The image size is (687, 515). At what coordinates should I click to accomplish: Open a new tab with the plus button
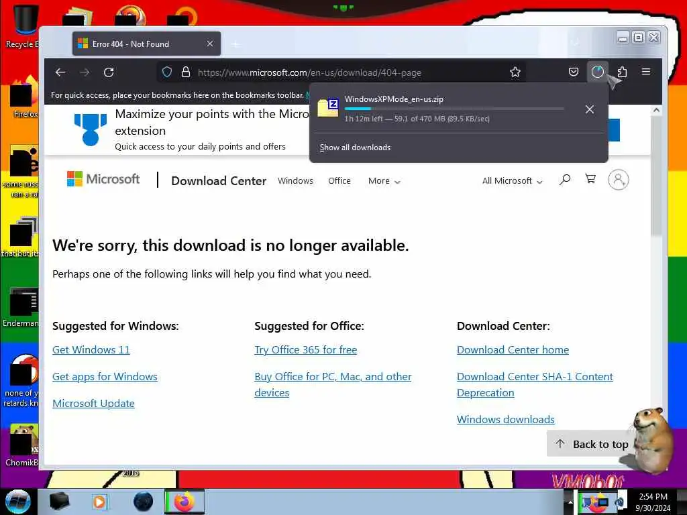[235, 44]
